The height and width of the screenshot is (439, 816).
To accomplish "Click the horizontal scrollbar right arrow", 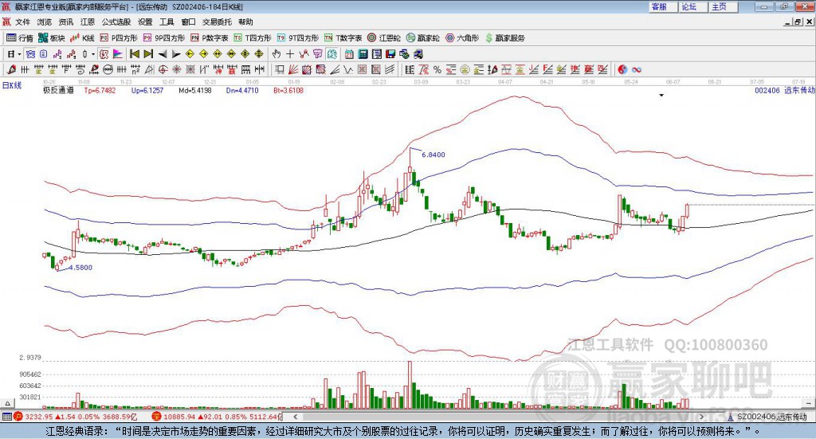I will (702, 417).
